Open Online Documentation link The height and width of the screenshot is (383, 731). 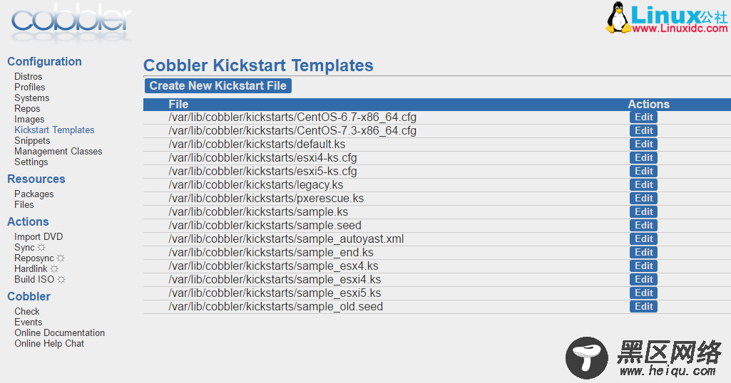59,332
